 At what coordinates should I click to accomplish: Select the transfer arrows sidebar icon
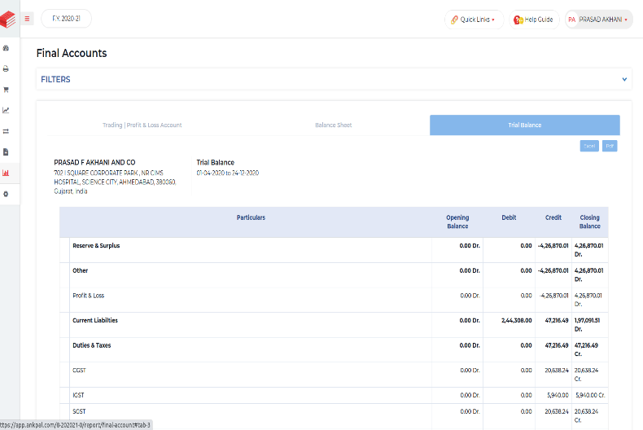click(x=7, y=131)
